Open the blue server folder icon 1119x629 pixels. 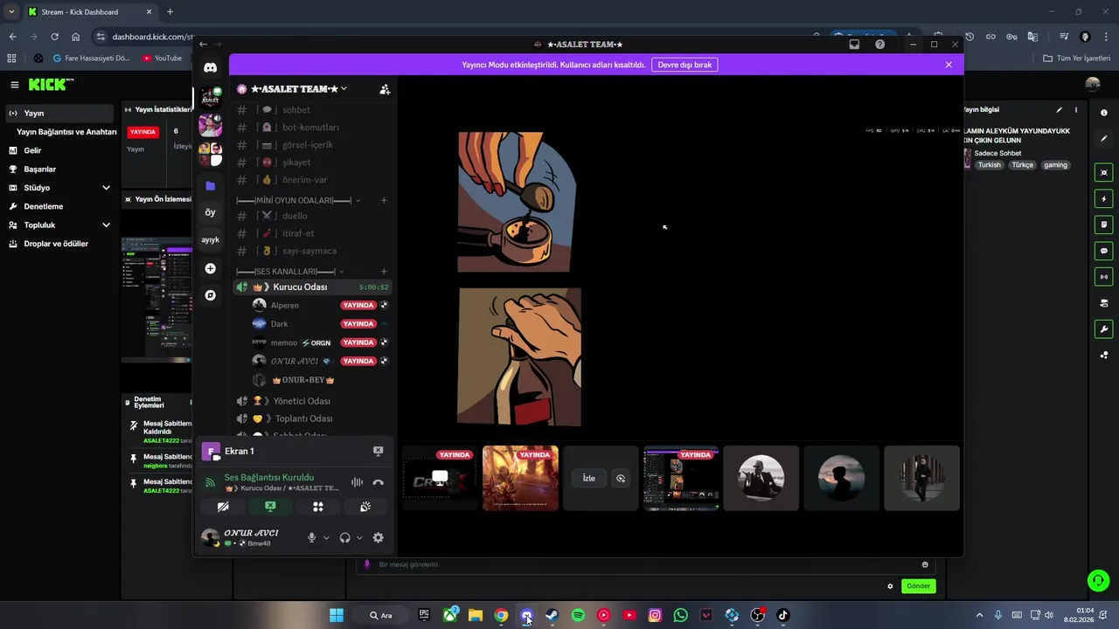(210, 186)
